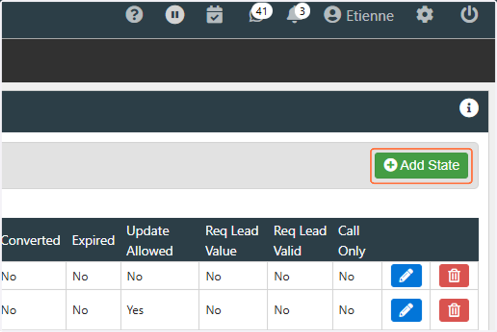Open the calendar tasks icon
497x332 pixels.
coord(215,15)
